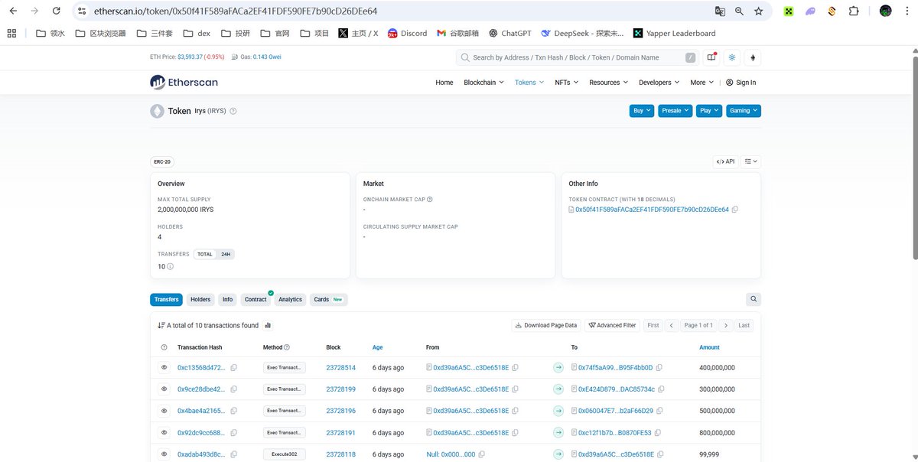Click the search magnifier above the table

coord(754,300)
